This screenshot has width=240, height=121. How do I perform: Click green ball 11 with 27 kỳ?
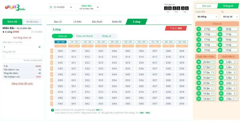tap(199, 29)
